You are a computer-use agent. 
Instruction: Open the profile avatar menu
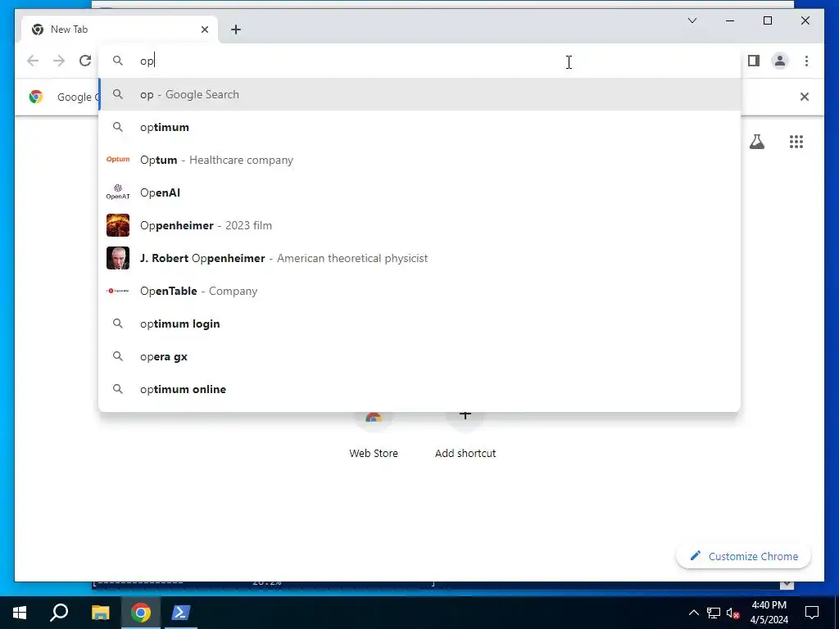click(780, 61)
